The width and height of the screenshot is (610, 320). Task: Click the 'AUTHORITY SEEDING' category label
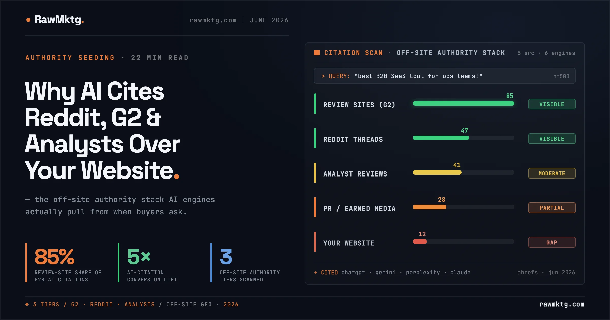pyautogui.click(x=70, y=58)
